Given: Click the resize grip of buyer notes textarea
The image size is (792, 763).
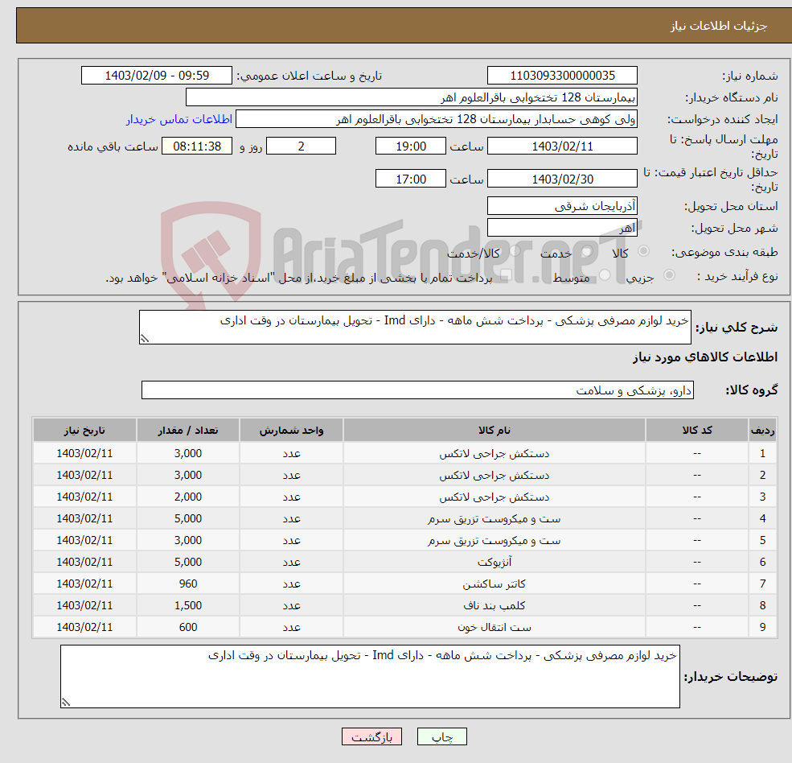Looking at the screenshot, I should point(66,702).
